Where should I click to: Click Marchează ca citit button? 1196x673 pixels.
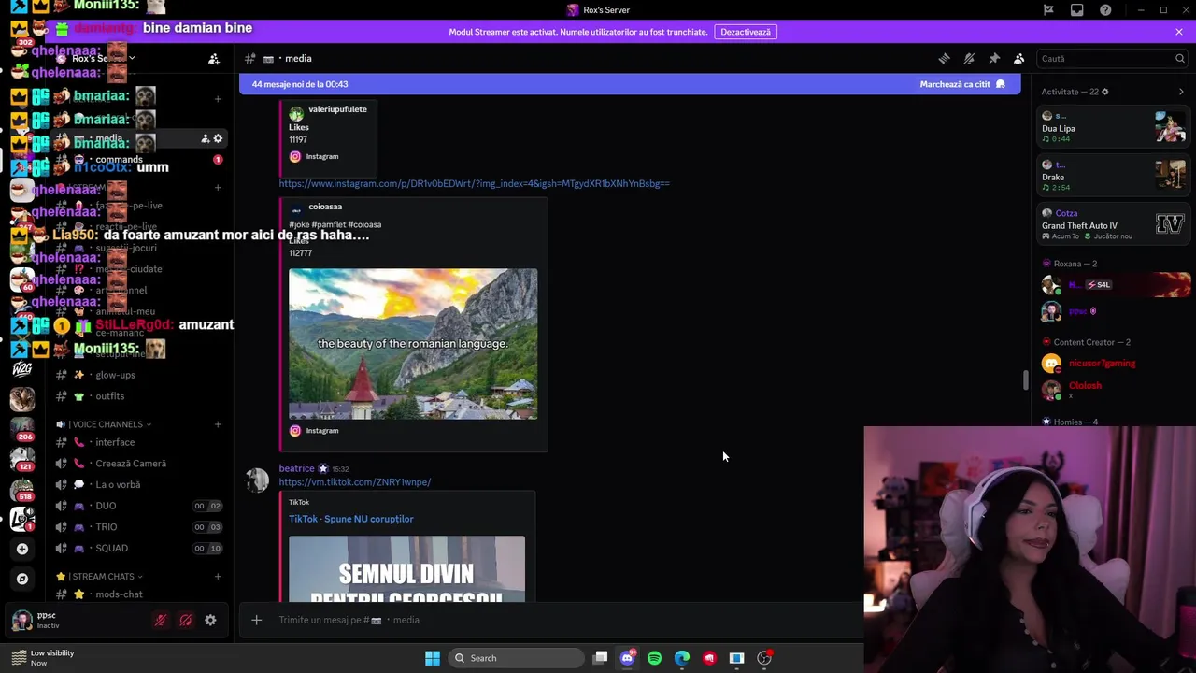tap(962, 84)
